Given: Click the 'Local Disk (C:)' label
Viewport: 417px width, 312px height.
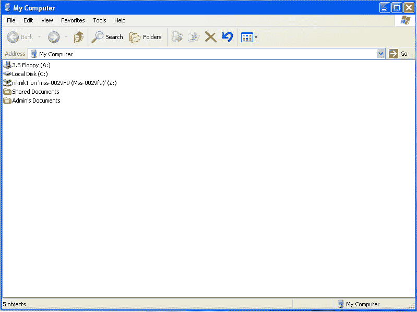Looking at the screenshot, I should tap(30, 74).
